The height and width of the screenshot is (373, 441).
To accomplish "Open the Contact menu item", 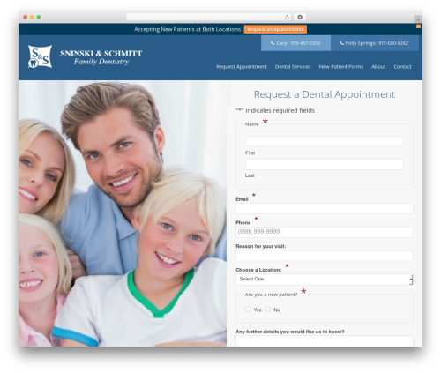I will (402, 67).
